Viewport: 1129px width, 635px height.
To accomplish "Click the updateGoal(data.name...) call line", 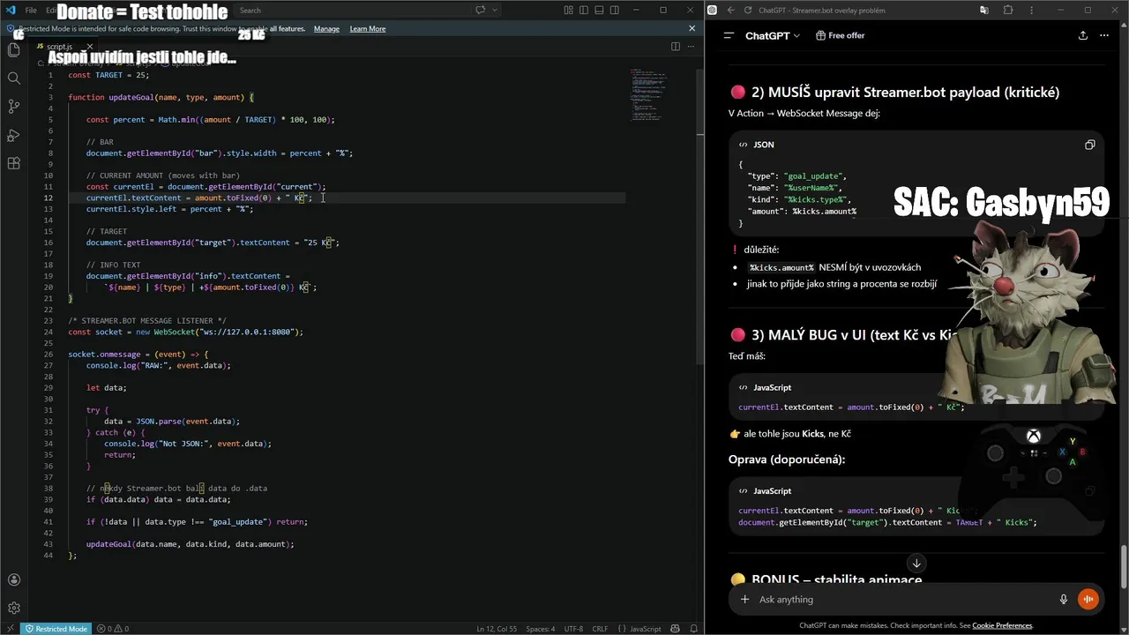I will tap(190, 543).
